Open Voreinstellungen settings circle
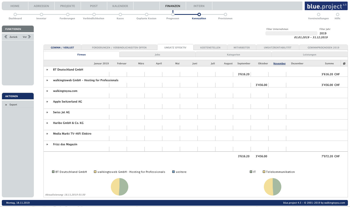Image resolution: width=350 pixels, height=207 pixels. click(x=319, y=15)
